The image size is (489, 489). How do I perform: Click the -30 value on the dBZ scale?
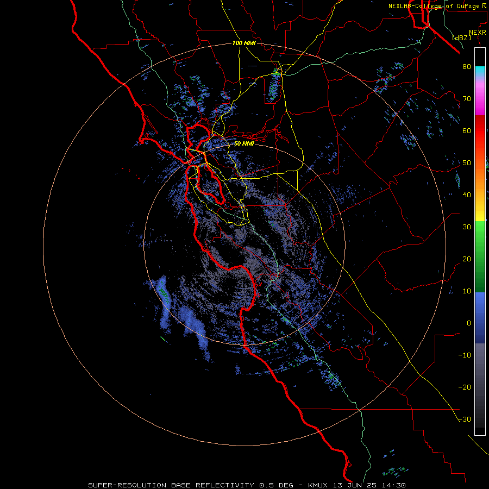(x=465, y=419)
